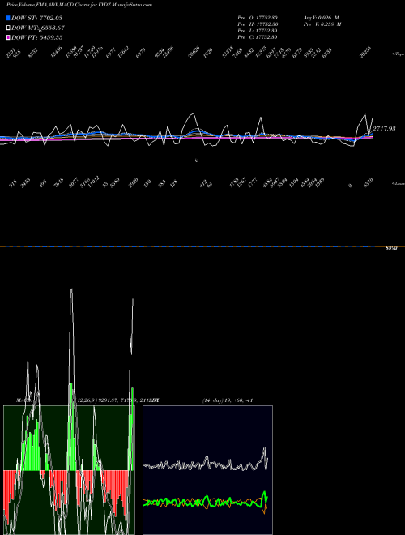Click the blue DOW ST legend swatch
The image size is (405, 535).
pyautogui.click(x=8, y=18)
